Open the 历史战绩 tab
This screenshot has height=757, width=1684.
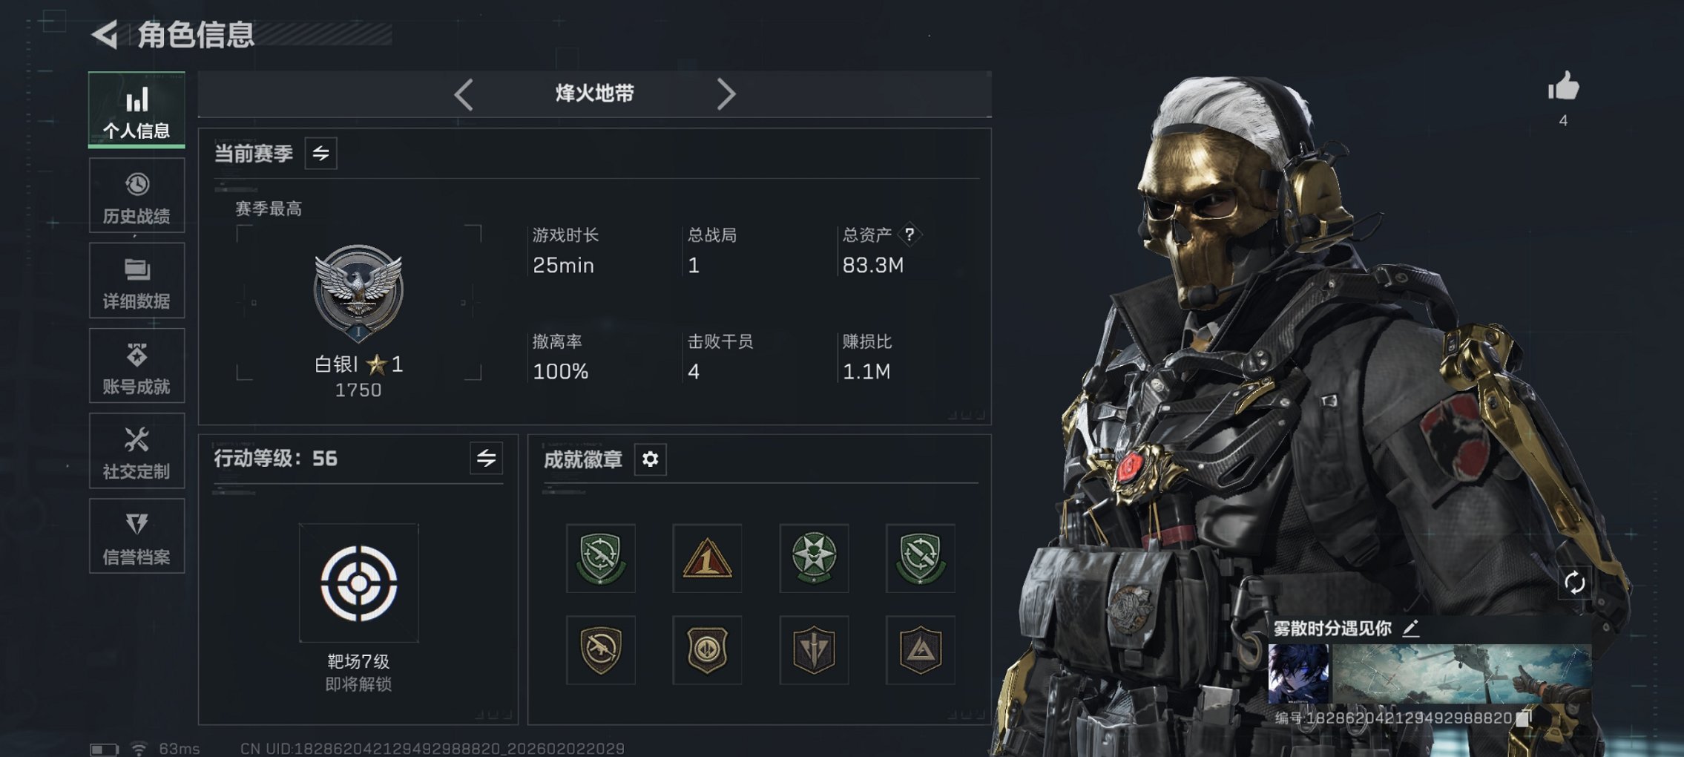[x=137, y=196]
